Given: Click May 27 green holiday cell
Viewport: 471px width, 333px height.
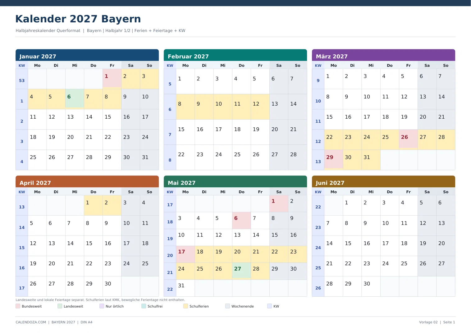Looking at the screenshot, I should [x=241, y=270].
